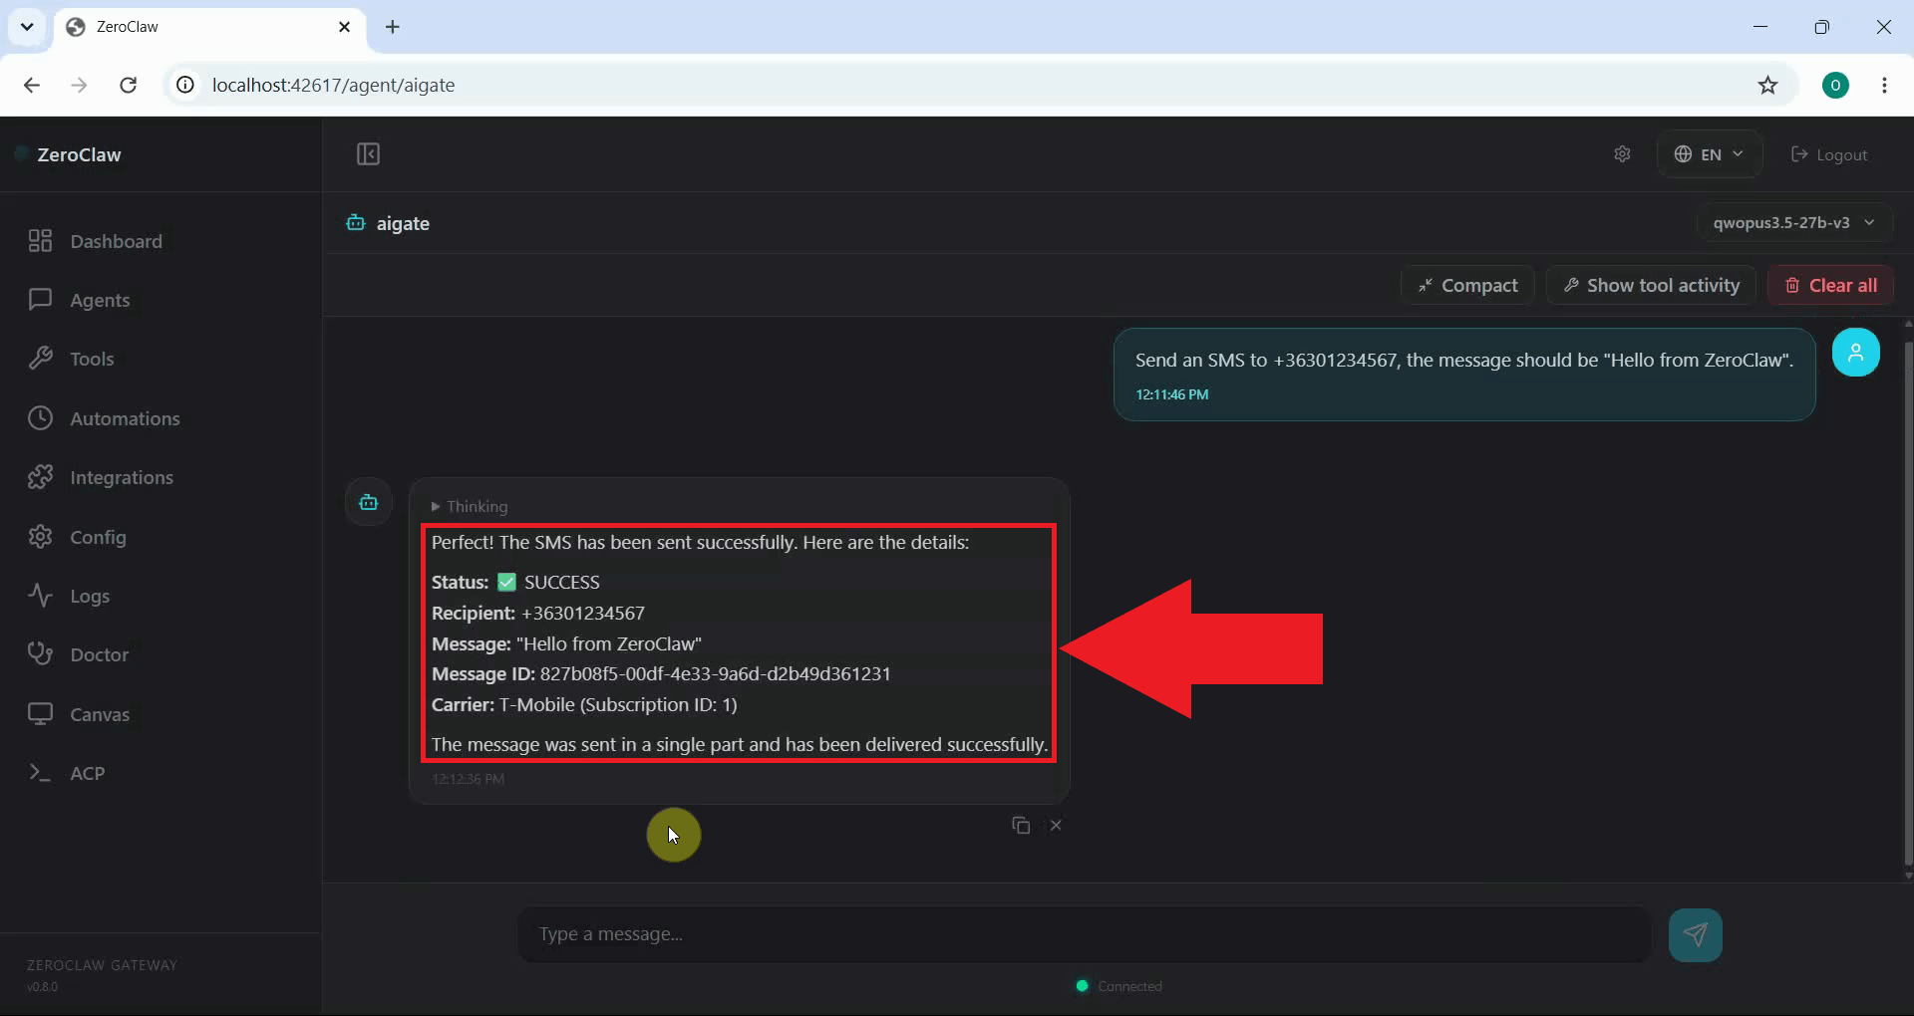The image size is (1914, 1016).
Task: Open the Config gear icon in sidebar
Action: (x=40, y=537)
